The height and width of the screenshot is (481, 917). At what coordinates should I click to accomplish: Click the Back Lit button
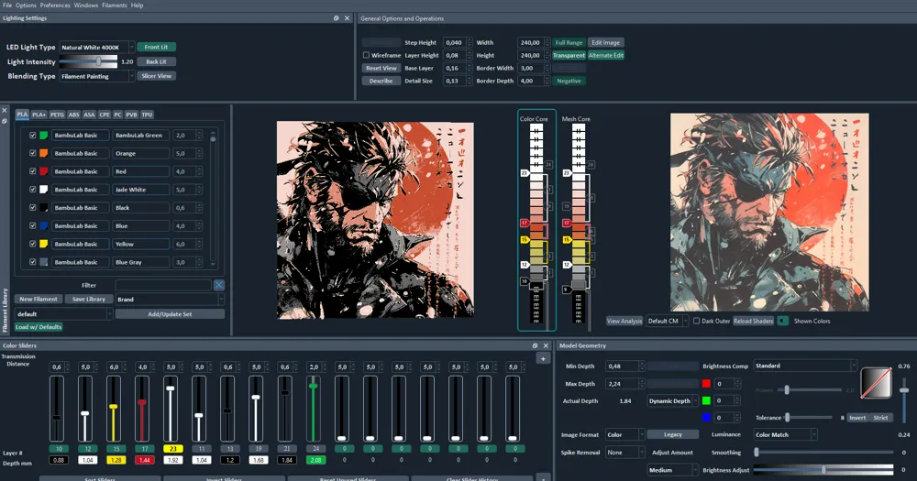[x=156, y=61]
